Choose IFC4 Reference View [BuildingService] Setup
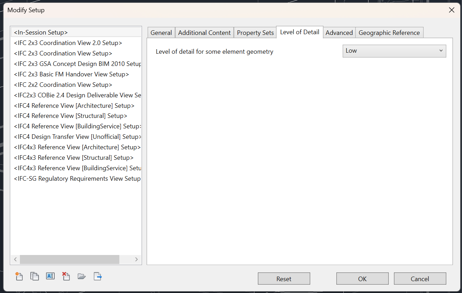This screenshot has width=462, height=293. [x=76, y=126]
